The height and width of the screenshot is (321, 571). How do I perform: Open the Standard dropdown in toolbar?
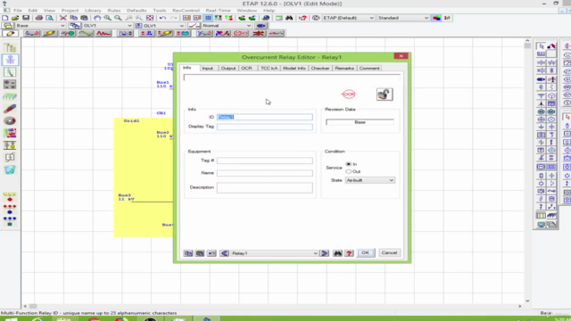pyautogui.click(x=403, y=18)
